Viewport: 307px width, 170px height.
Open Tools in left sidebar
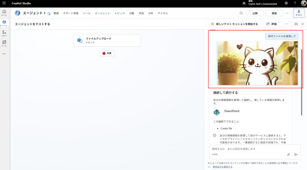[4, 43]
